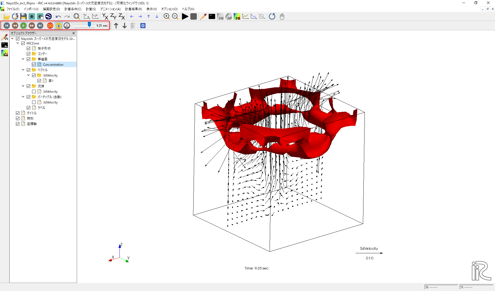495x291 pixels.
Task: Click the animation time slider handle
Action: click(x=90, y=25)
